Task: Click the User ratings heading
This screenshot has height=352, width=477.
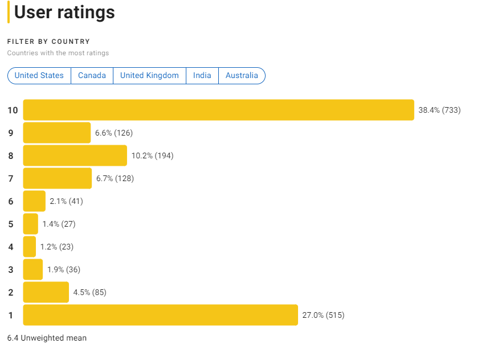Action: tap(64, 13)
